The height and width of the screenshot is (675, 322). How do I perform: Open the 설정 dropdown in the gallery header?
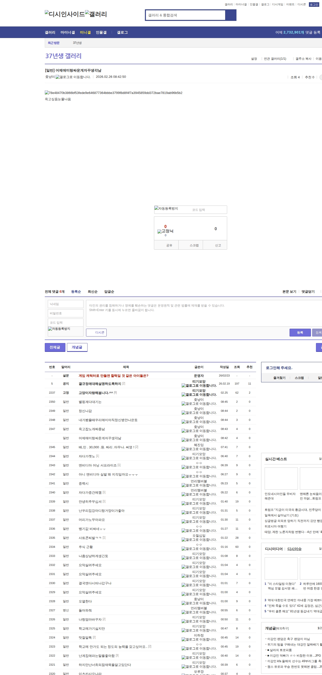pyautogui.click(x=254, y=59)
